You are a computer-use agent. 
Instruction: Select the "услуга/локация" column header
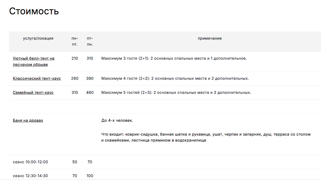[38, 38]
